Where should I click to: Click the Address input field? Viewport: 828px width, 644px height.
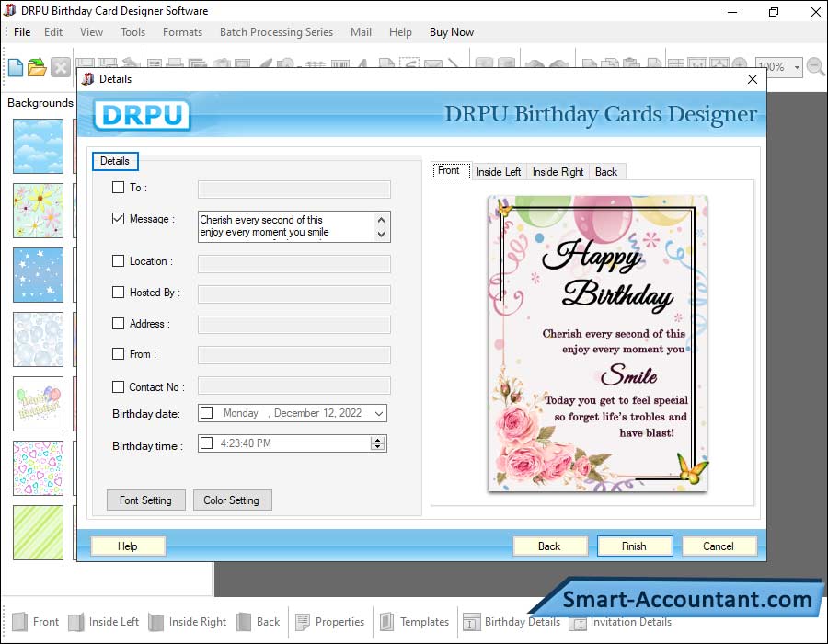(x=294, y=325)
